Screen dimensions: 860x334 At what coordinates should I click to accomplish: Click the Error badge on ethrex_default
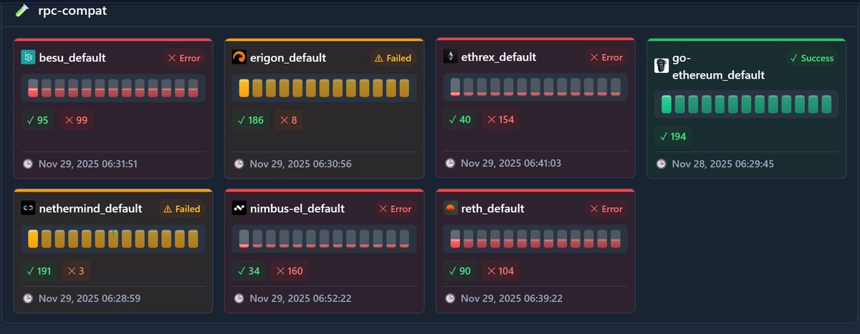tap(606, 57)
